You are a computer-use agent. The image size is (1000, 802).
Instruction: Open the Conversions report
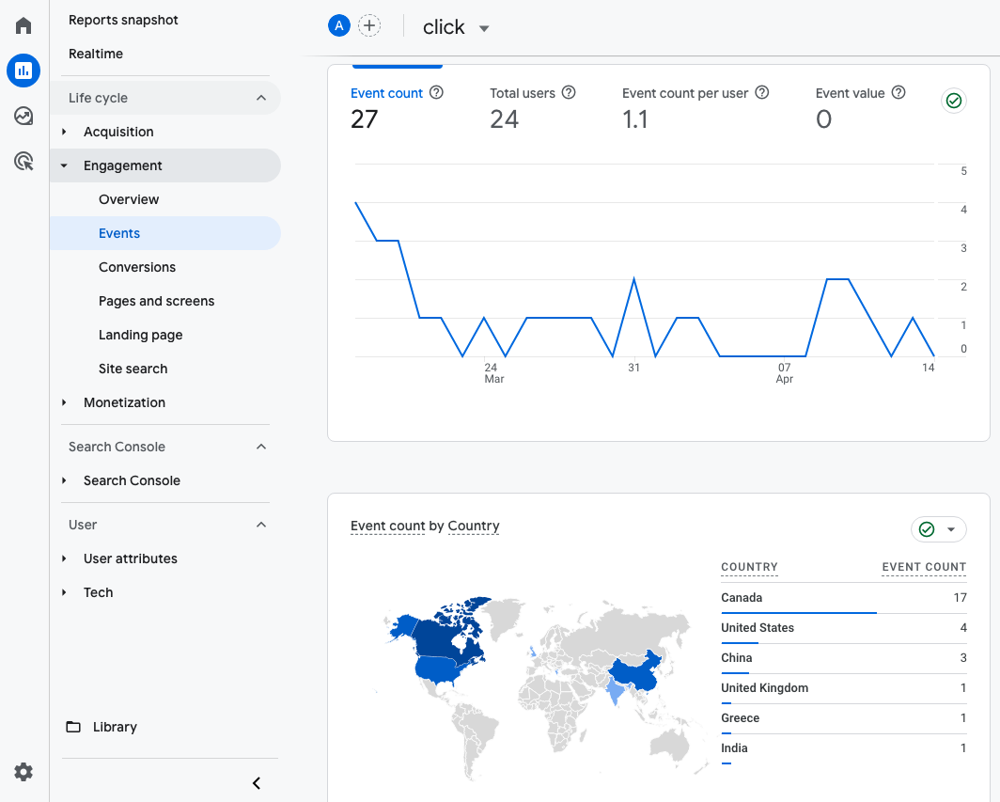tap(137, 267)
